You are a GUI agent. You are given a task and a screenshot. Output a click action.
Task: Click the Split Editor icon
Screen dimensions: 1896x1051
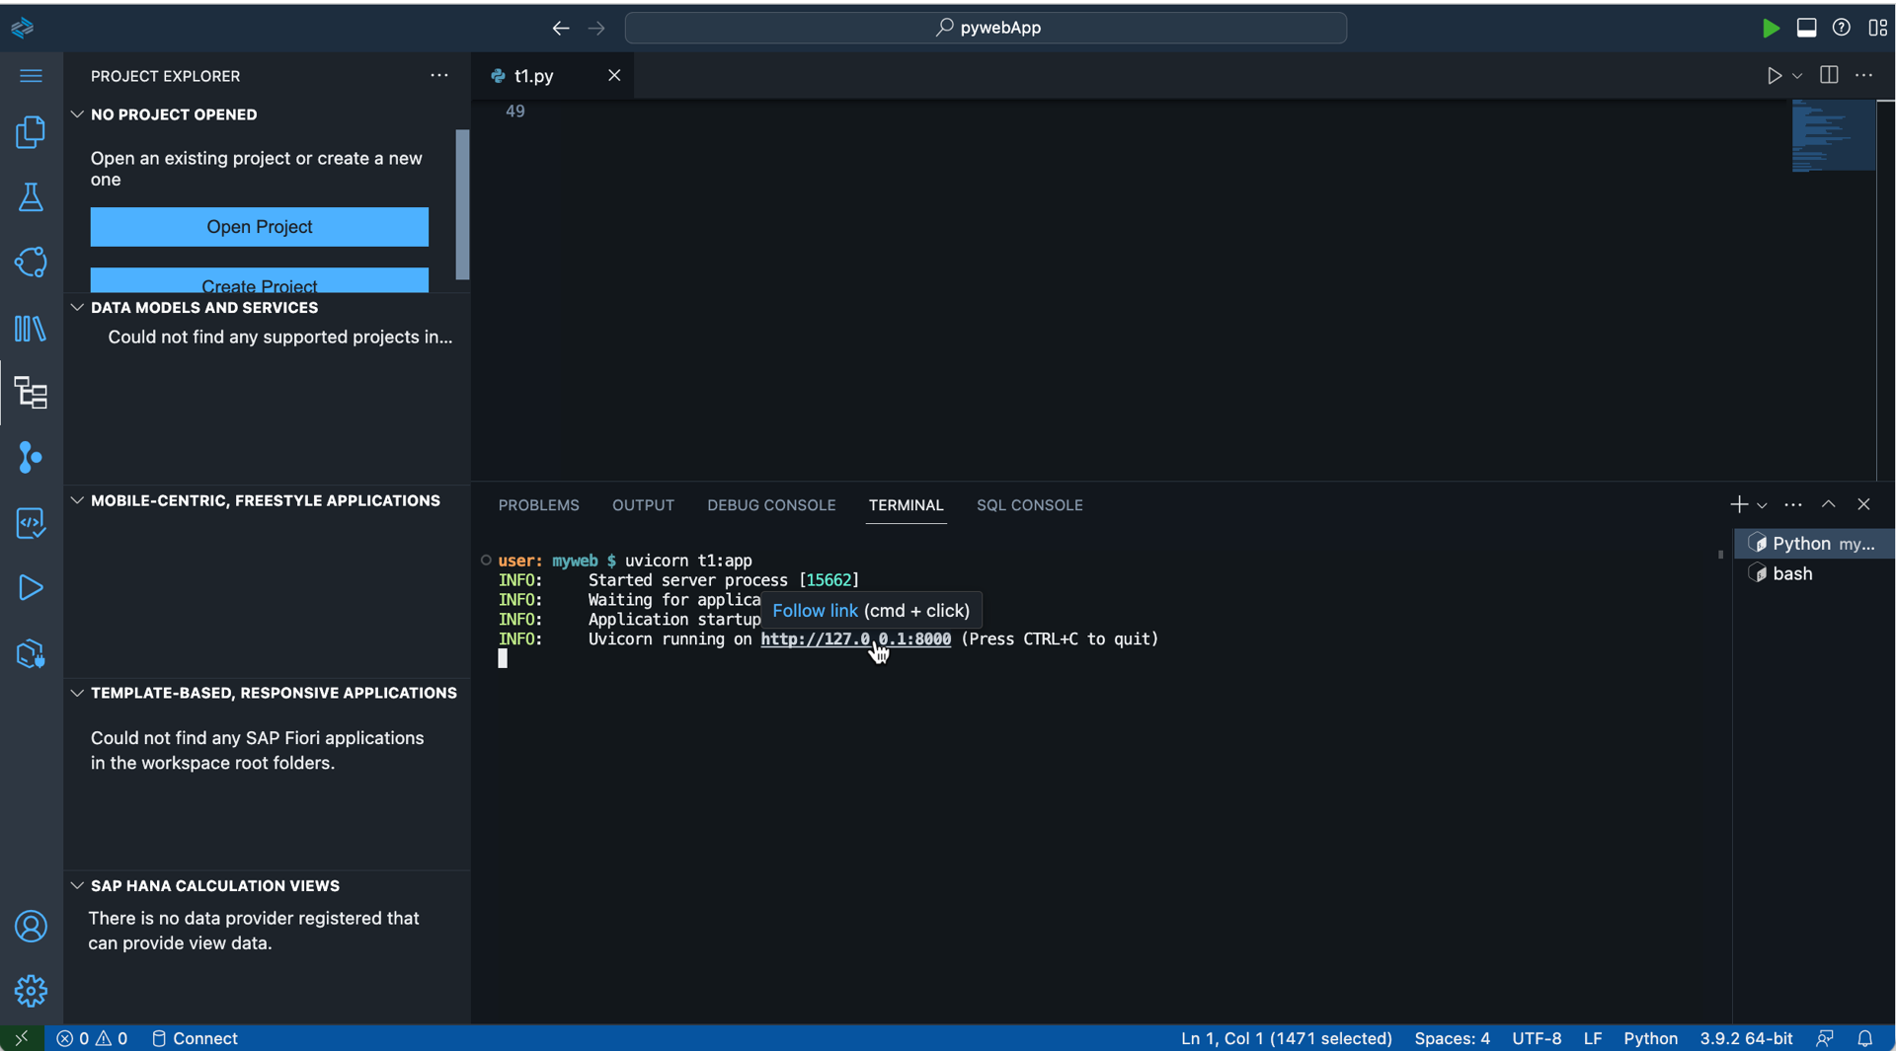tap(1829, 75)
